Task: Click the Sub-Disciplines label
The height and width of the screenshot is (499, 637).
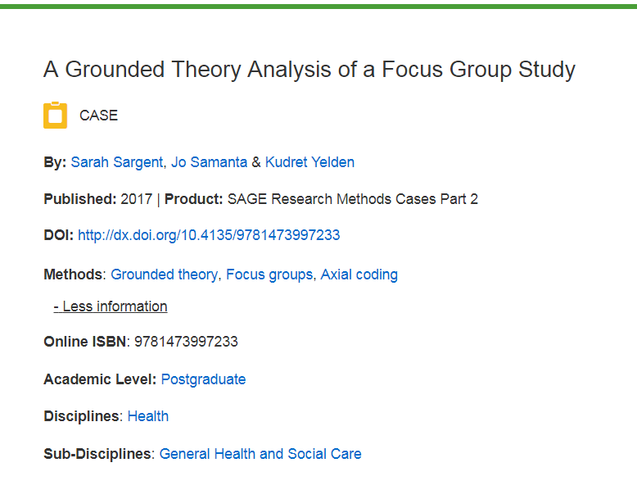Action: coord(97,454)
